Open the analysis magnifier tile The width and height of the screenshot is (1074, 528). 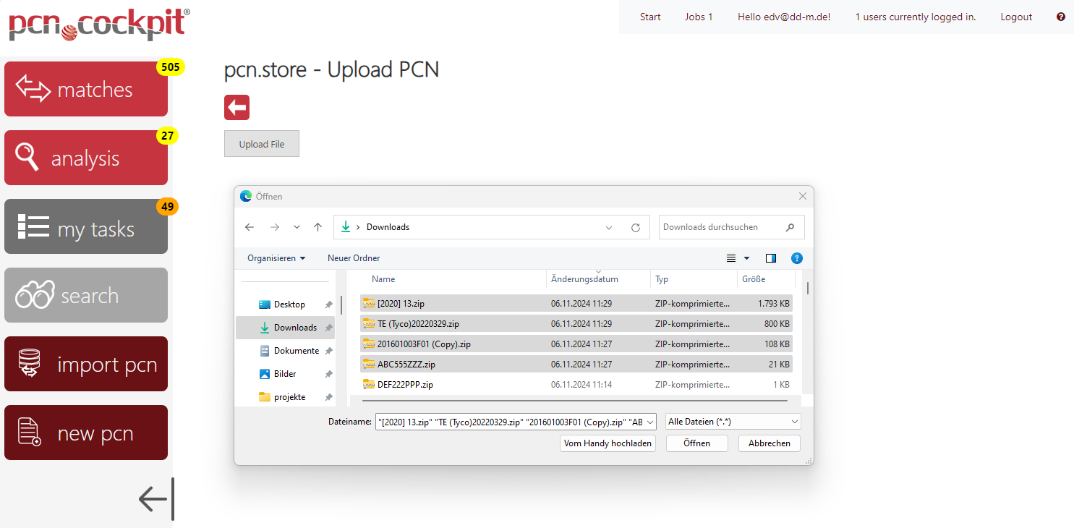coord(86,158)
